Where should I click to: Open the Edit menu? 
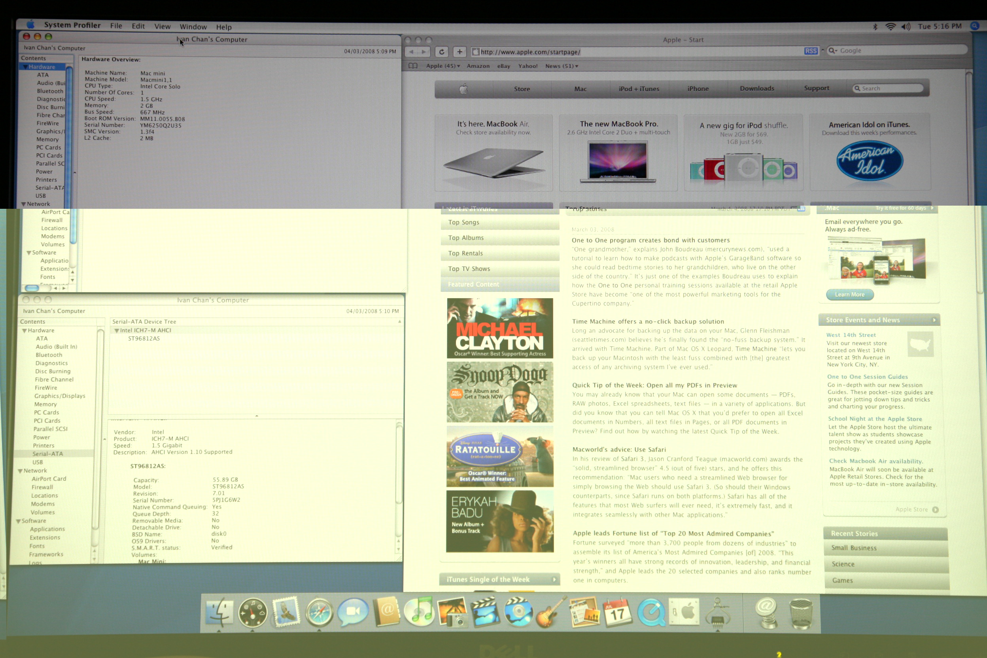[138, 26]
